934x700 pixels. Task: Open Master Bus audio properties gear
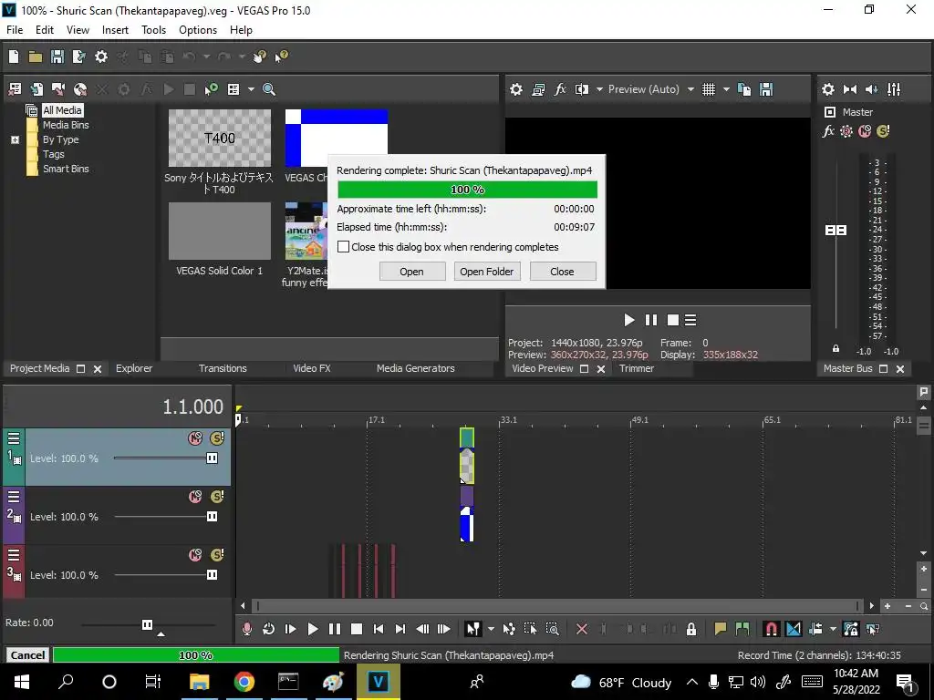[x=828, y=89]
